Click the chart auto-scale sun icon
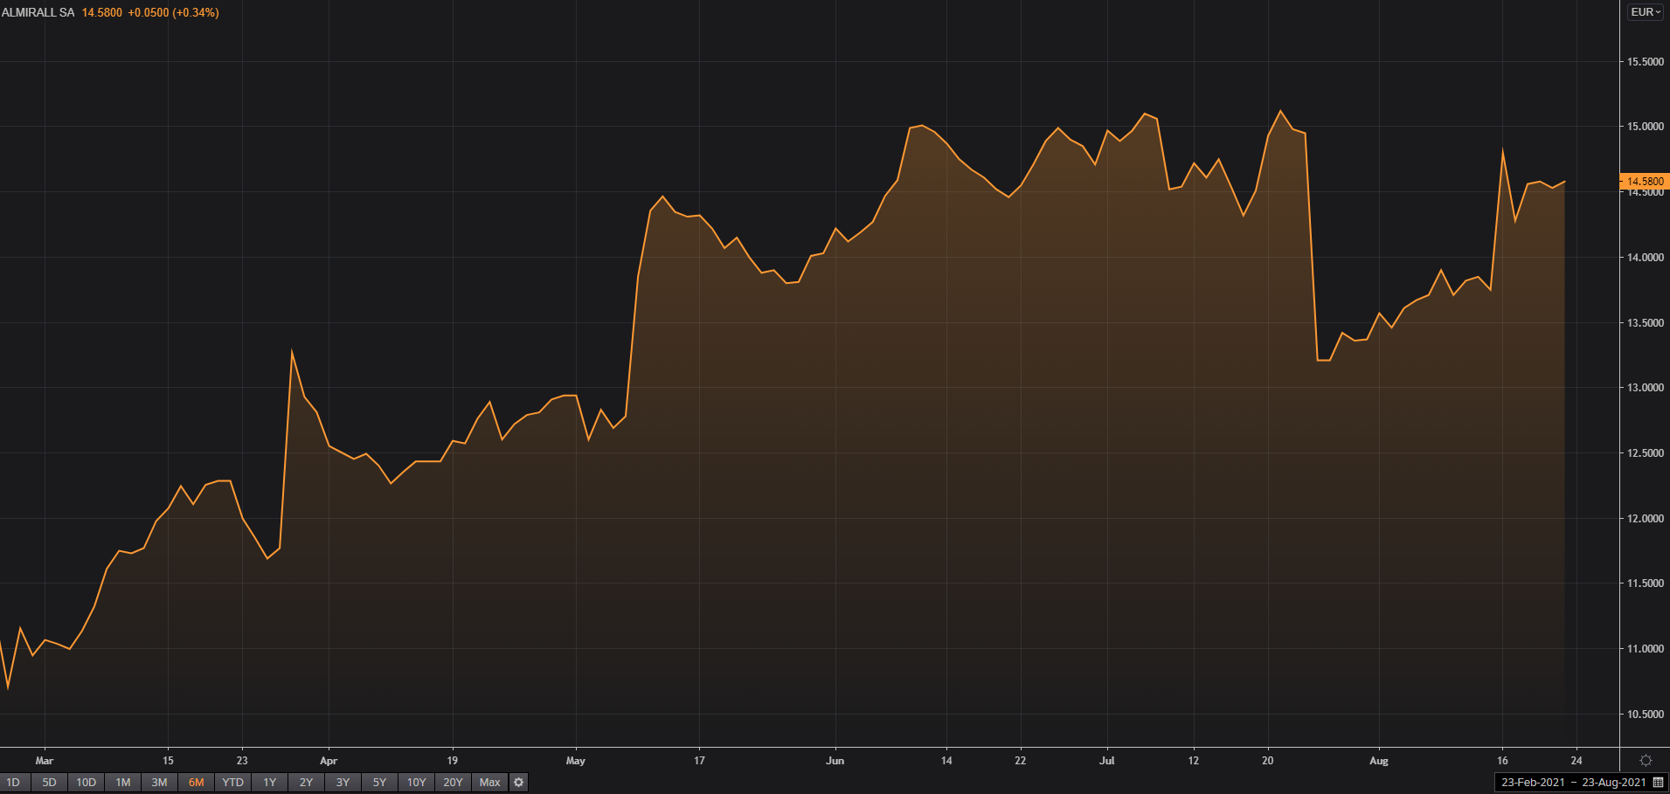Image resolution: width=1670 pixels, height=794 pixels. (x=1646, y=761)
